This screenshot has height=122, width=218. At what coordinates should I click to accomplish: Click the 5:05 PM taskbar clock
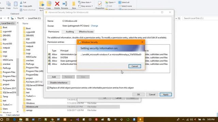tap(211, 119)
